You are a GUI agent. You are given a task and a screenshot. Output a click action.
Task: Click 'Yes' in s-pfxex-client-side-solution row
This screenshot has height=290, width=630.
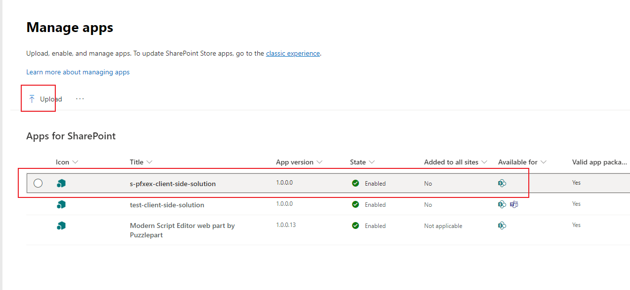576,183
